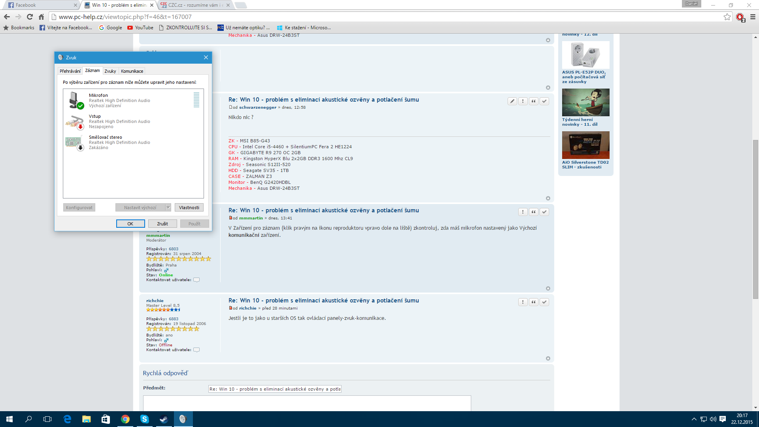Report richchie's post with exclamation icon
Screen dimensions: 759x427
tap(523, 302)
